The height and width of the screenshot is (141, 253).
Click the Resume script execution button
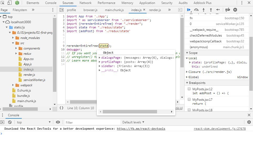pos(189,10)
